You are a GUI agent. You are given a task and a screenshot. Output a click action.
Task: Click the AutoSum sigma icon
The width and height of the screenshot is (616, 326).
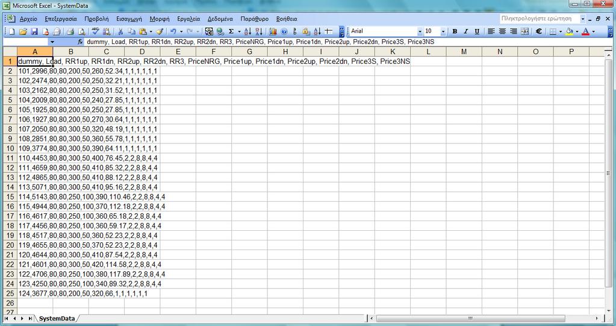231,31
